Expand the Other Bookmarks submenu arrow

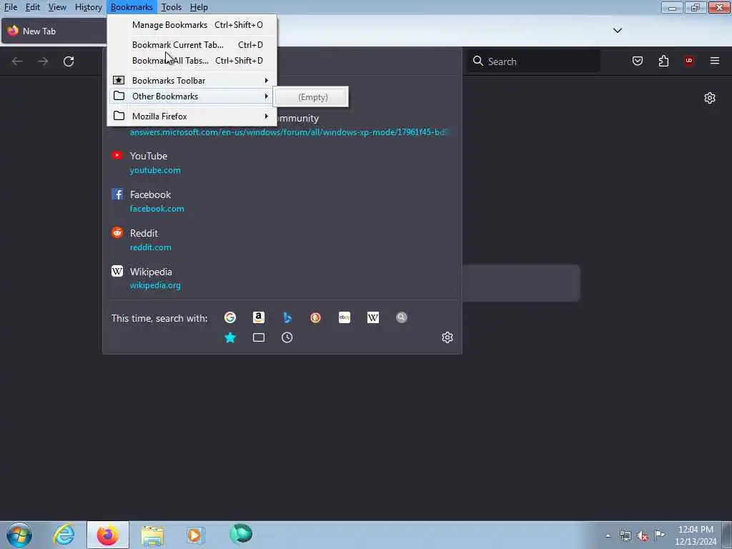pos(266,97)
